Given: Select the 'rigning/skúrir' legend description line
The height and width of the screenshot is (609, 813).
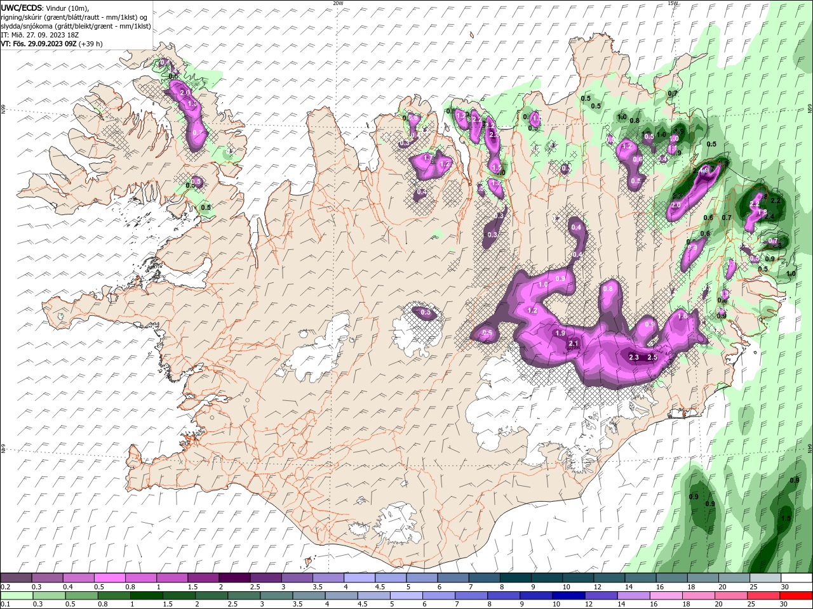Looking at the screenshot, I should (74, 17).
